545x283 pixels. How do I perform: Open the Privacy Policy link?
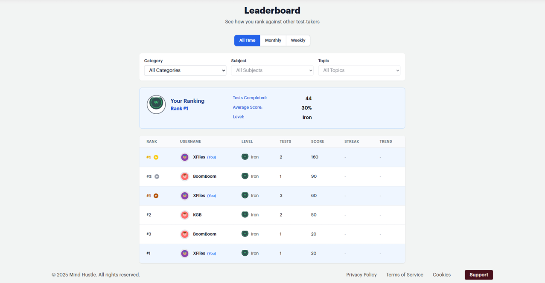[361, 275]
